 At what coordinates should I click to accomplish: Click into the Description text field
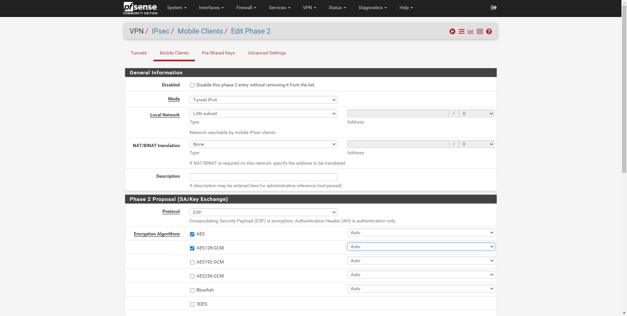(263, 177)
